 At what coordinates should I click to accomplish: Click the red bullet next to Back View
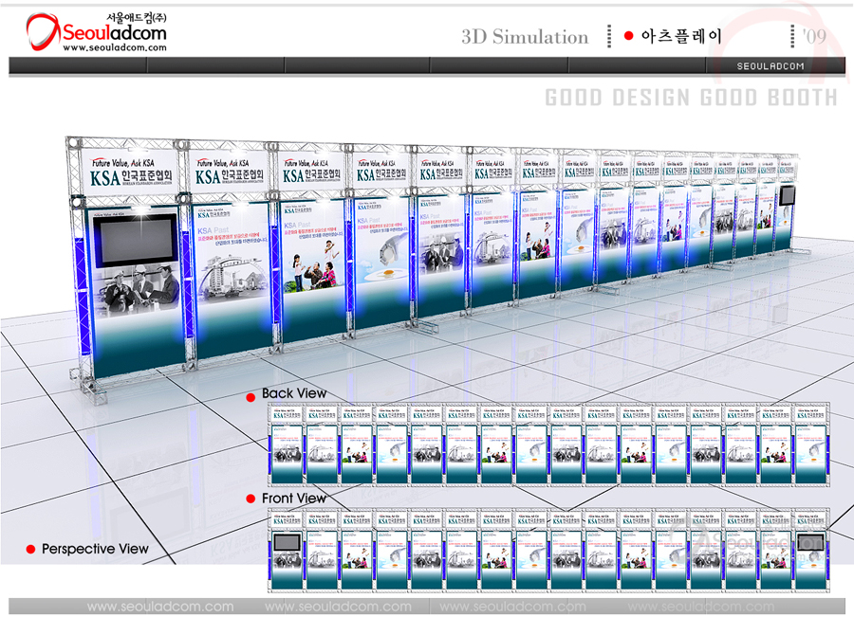click(x=251, y=395)
